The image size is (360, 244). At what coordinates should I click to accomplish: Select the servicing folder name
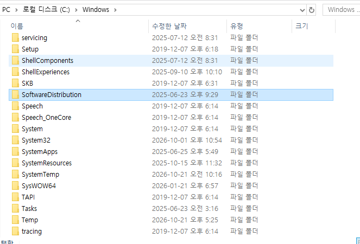(x=34, y=38)
